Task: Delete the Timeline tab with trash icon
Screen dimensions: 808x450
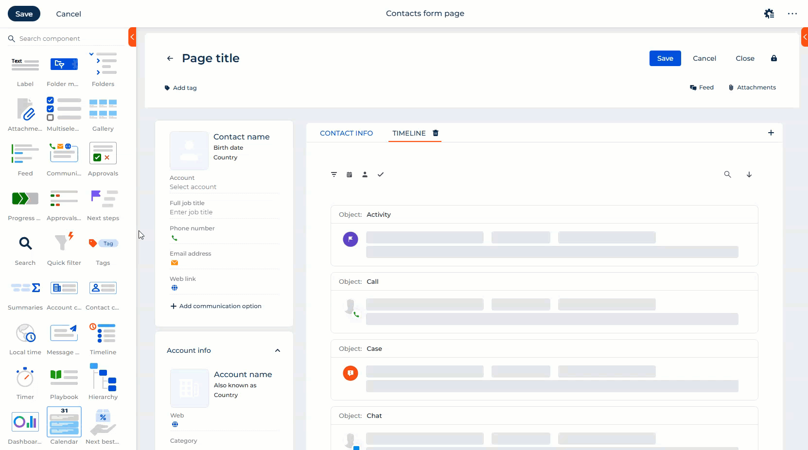Action: (436, 133)
